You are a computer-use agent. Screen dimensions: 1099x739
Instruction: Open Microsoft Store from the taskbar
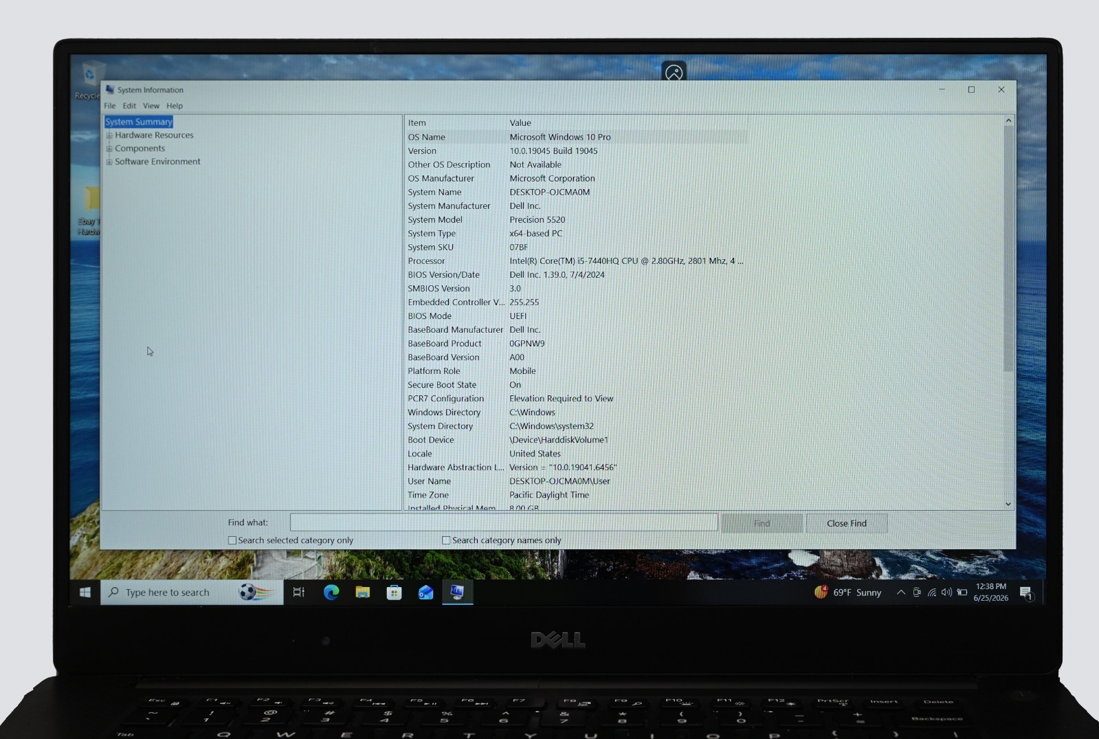[394, 592]
